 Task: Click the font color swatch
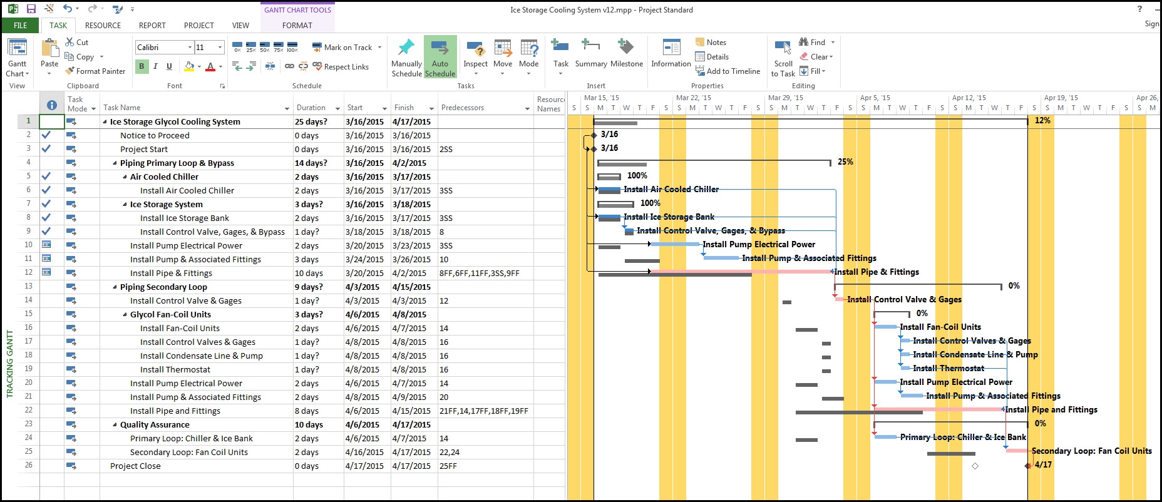tap(210, 66)
